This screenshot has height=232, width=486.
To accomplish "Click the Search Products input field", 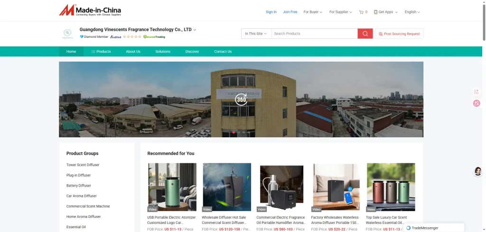I will point(314,34).
